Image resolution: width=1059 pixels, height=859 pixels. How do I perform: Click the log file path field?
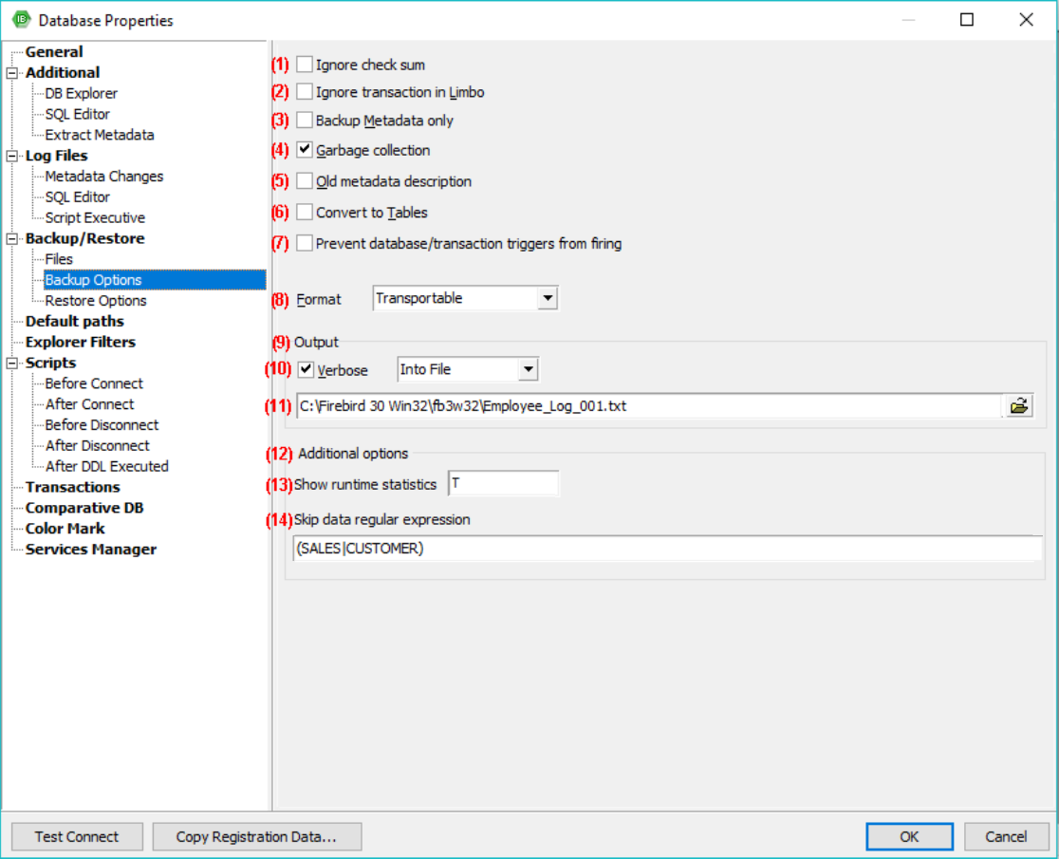(x=650, y=406)
